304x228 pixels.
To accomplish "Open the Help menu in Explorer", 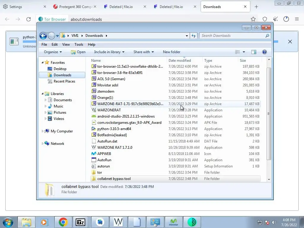I will click(91, 45).
